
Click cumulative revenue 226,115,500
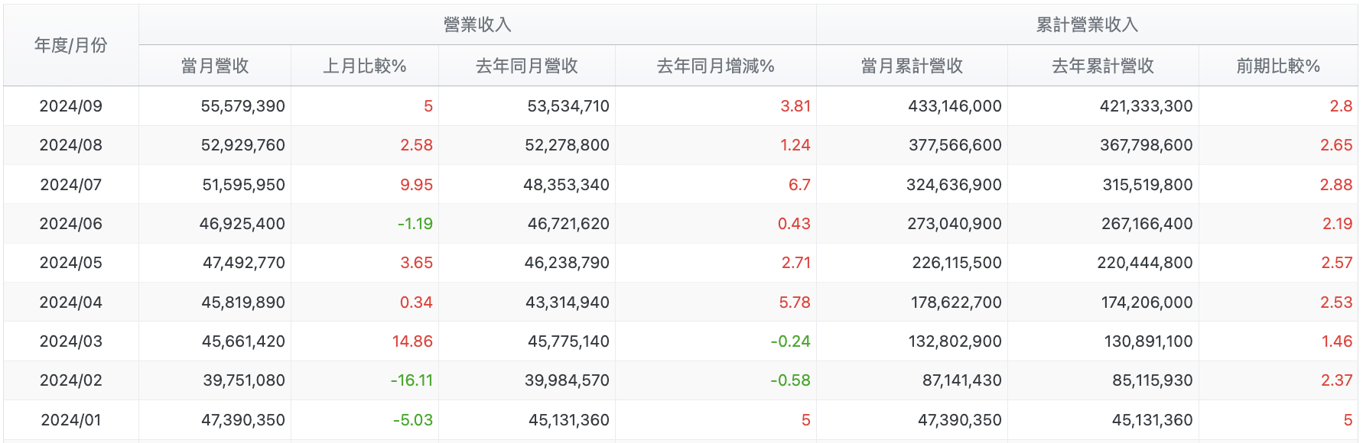(957, 263)
